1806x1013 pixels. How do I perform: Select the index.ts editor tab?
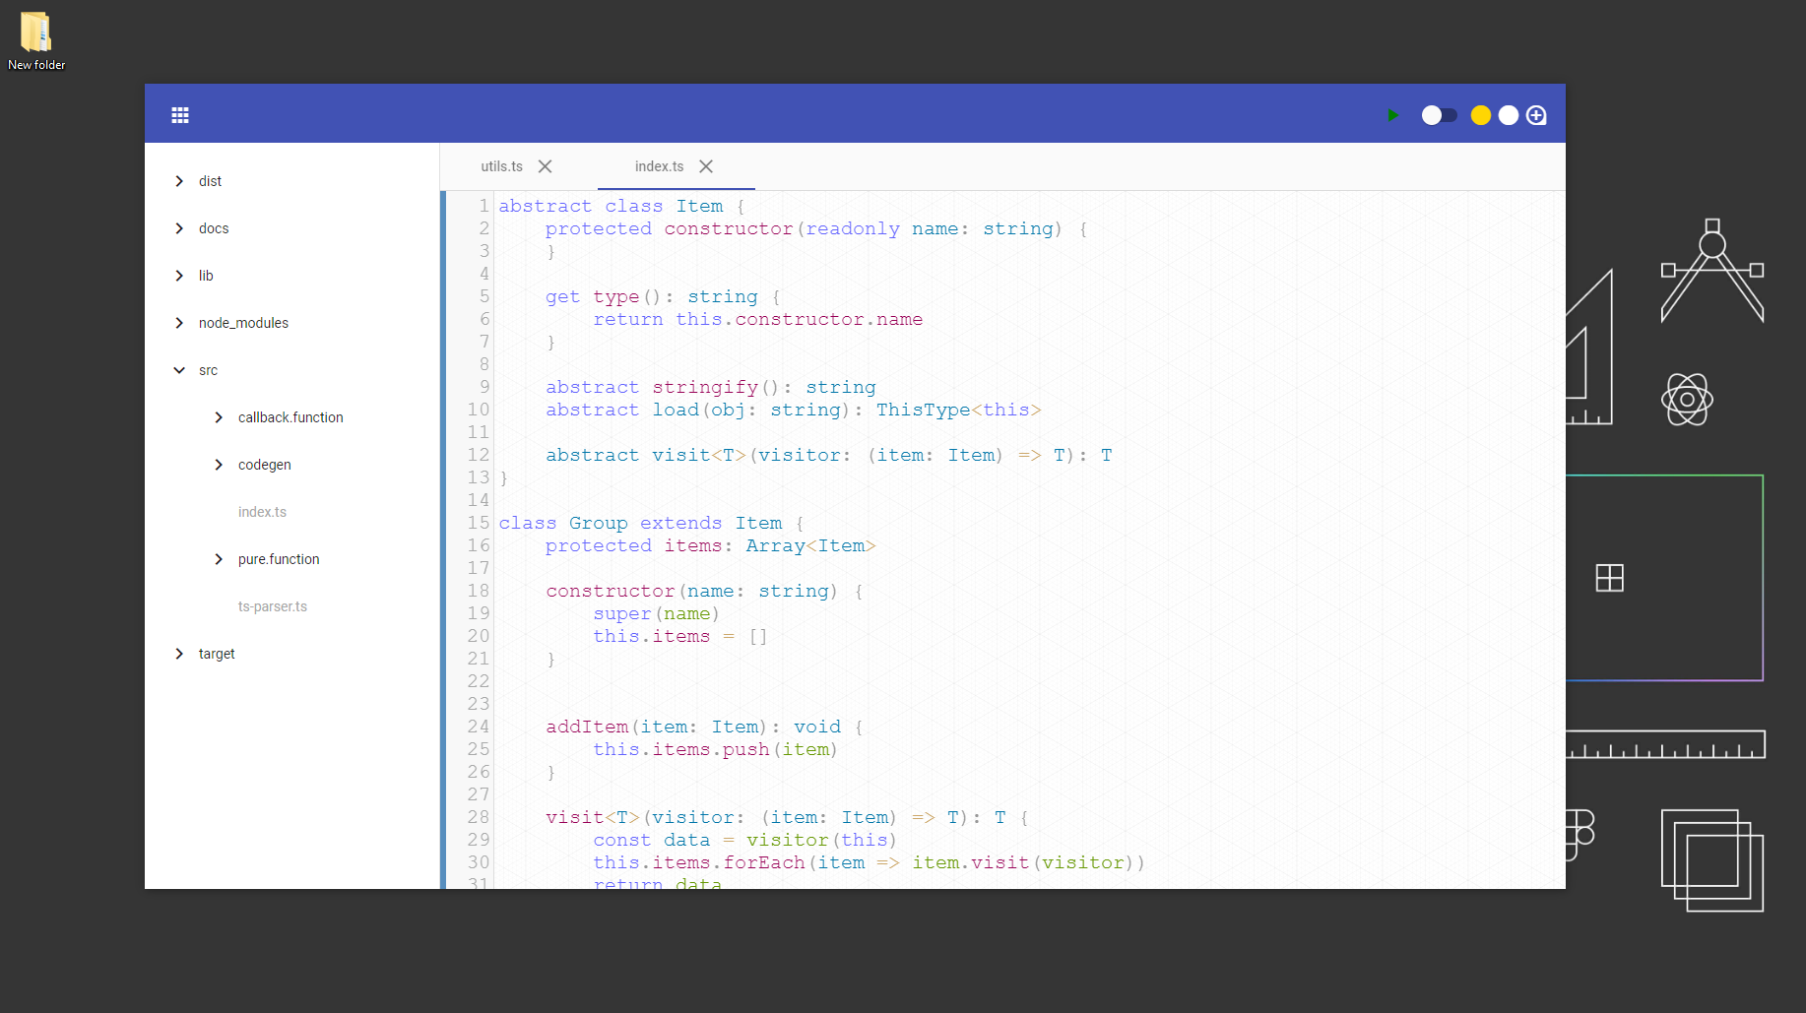(659, 166)
